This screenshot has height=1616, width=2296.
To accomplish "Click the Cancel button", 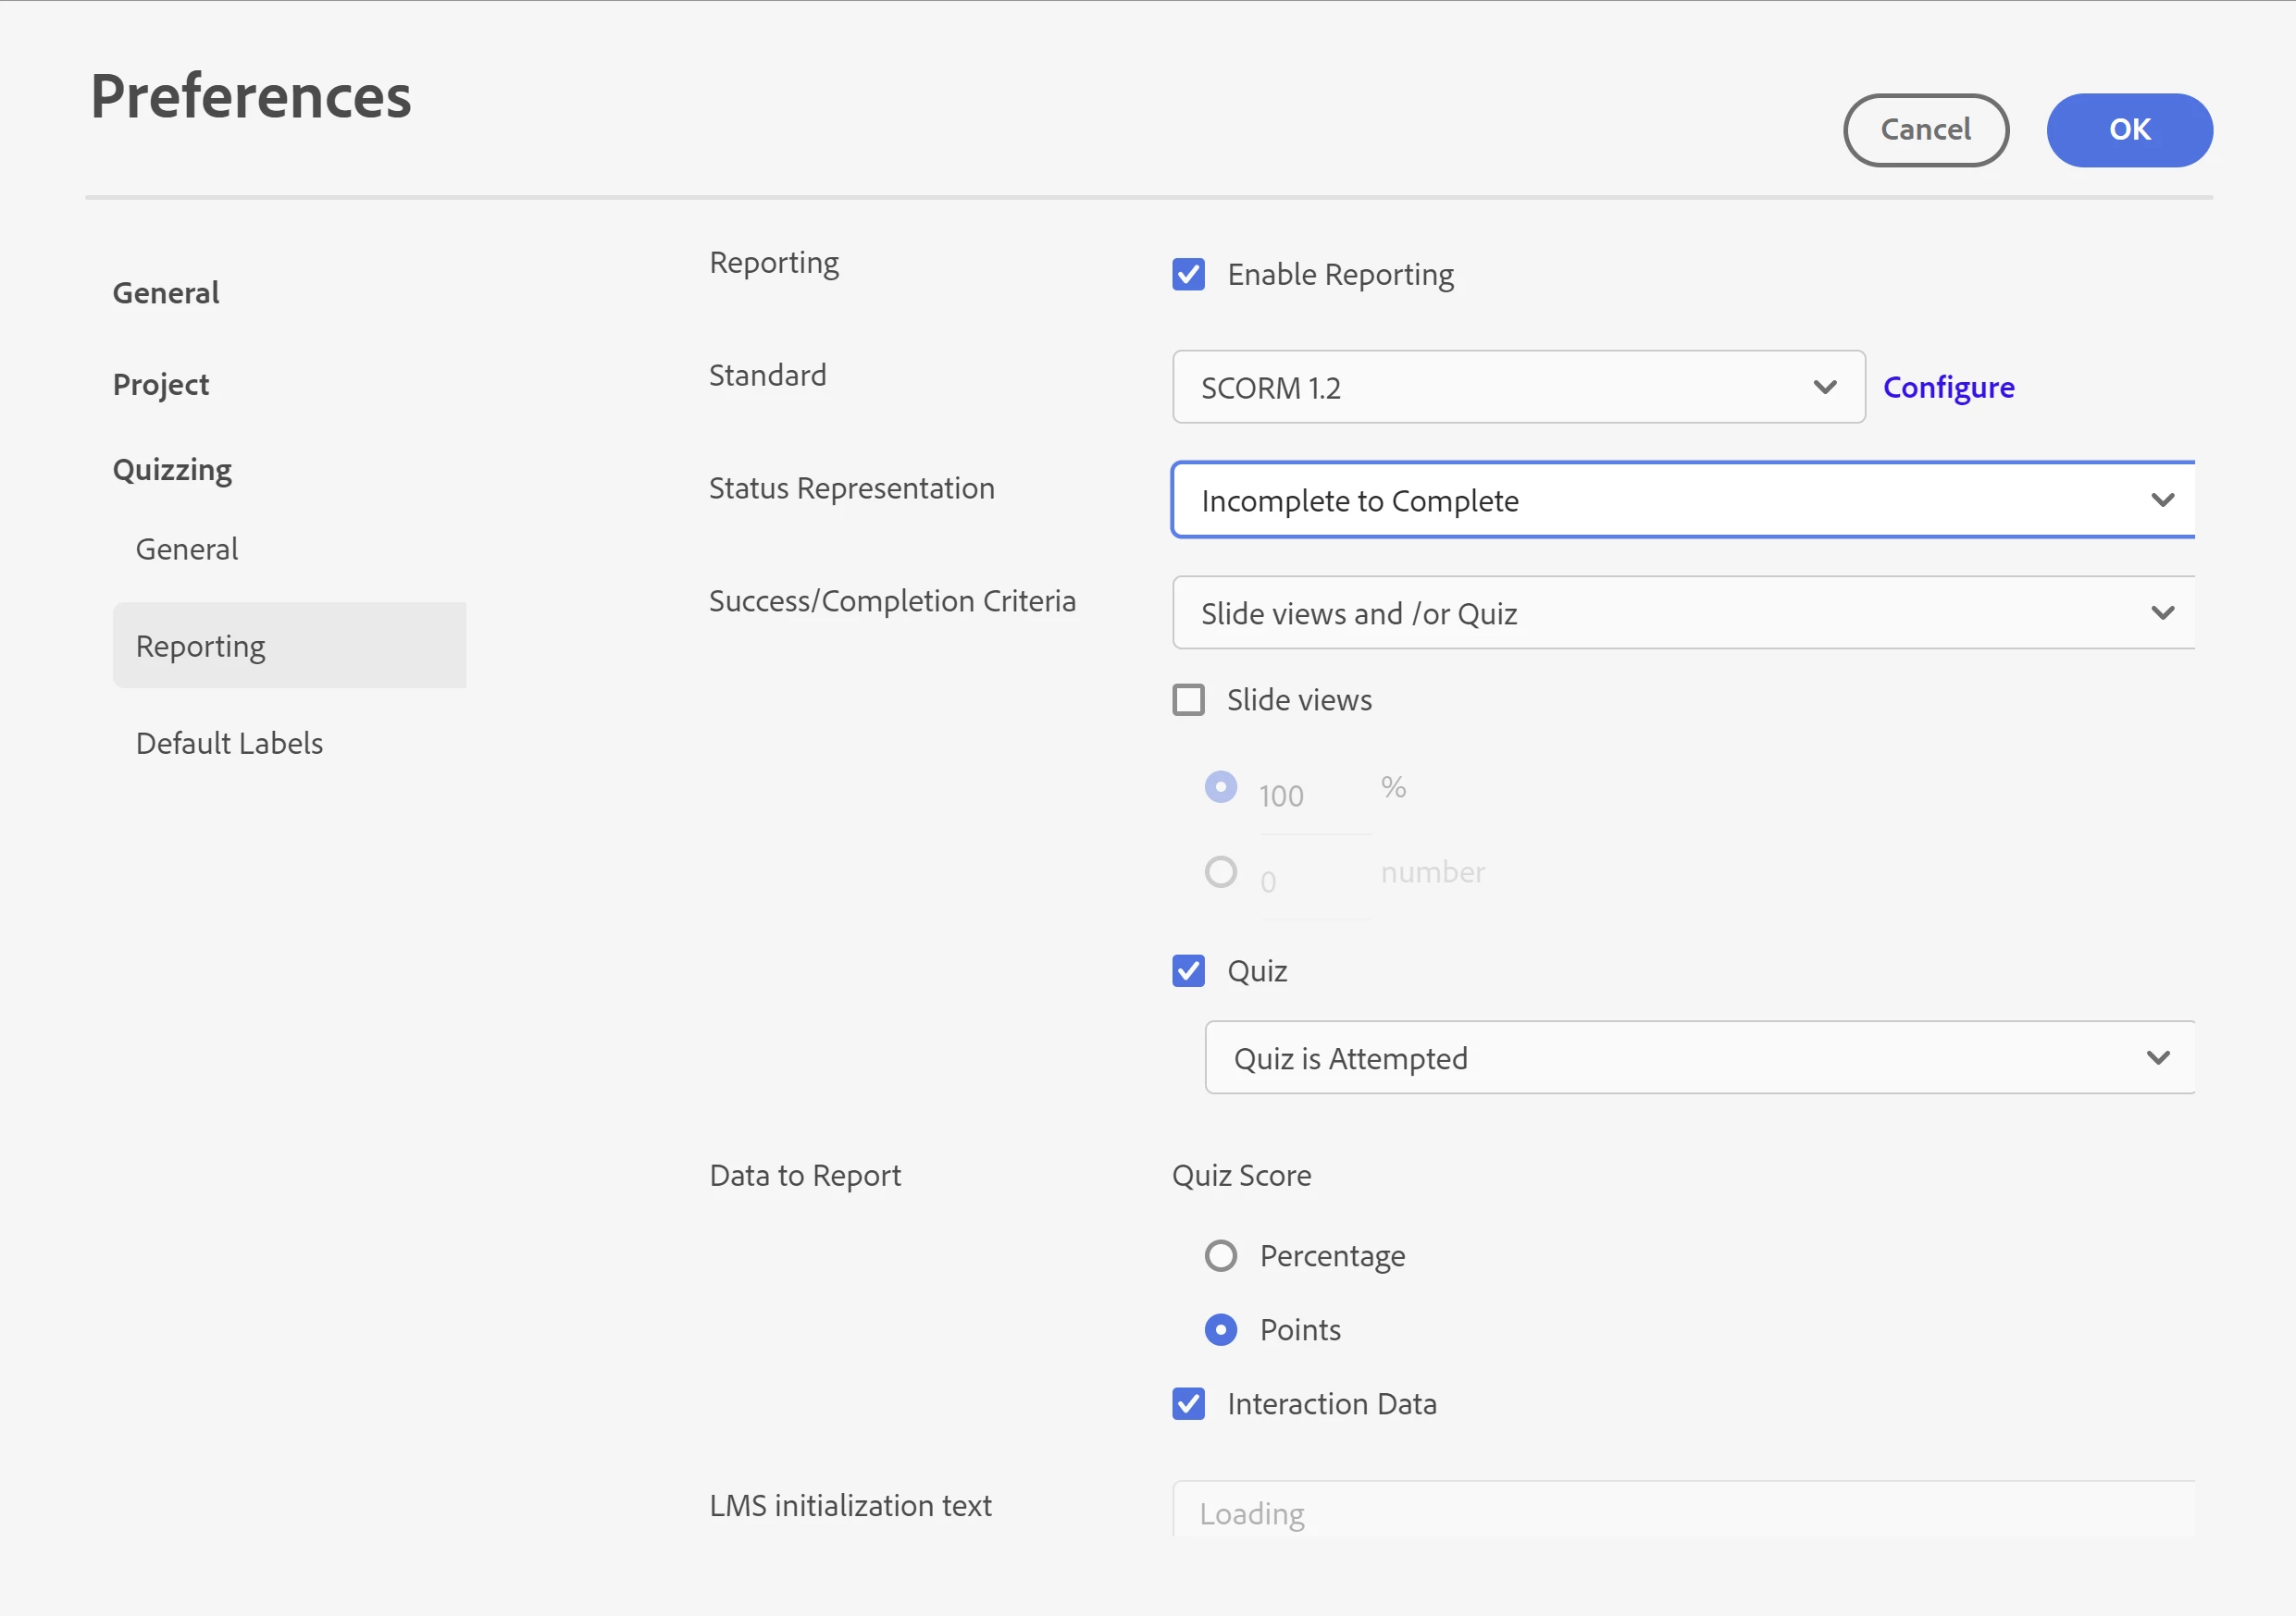I will pos(1925,130).
